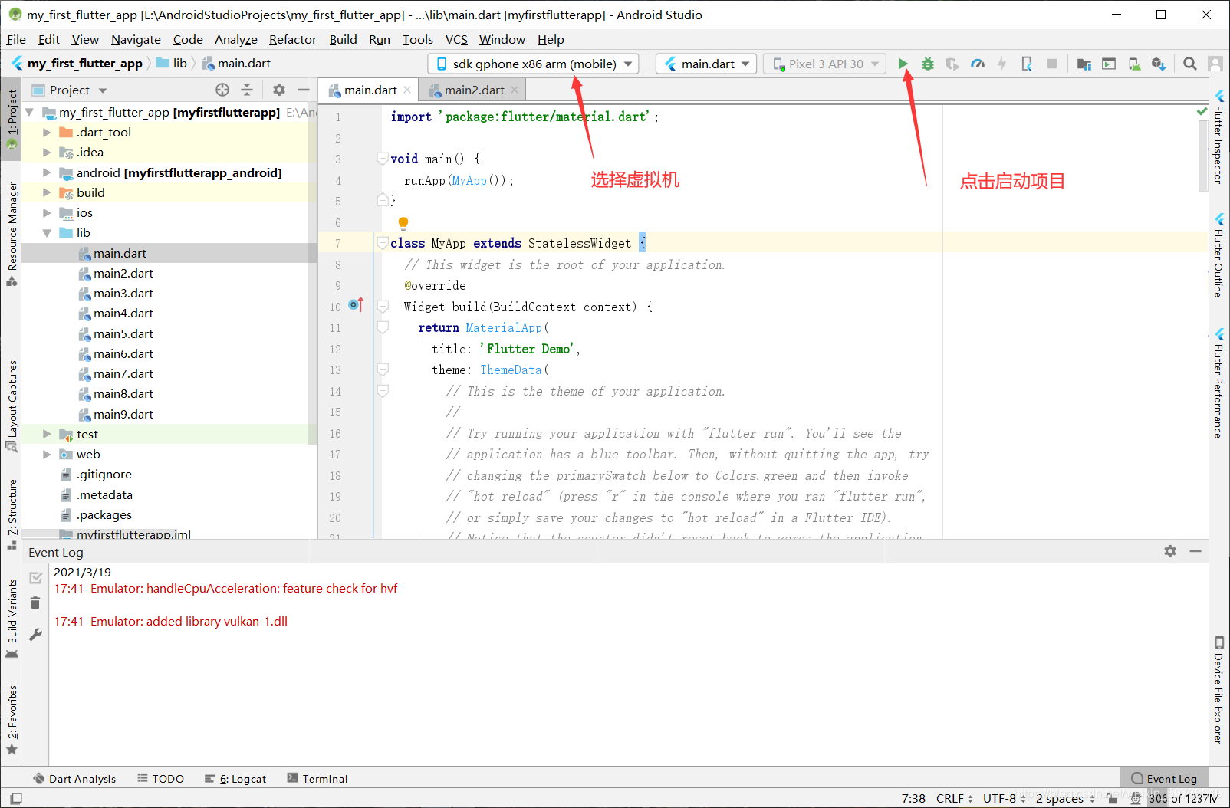Open Project panel settings gear

tap(279, 90)
